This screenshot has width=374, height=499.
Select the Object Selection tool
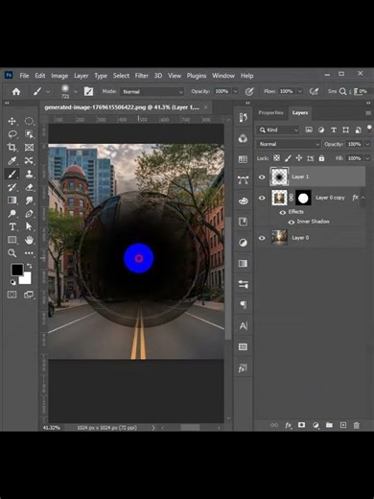(x=29, y=134)
